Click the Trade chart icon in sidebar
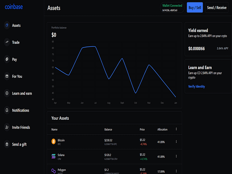 (7, 42)
